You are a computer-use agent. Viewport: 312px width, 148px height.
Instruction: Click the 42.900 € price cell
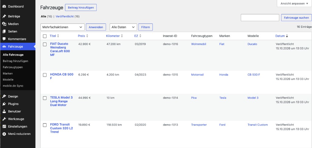pyautogui.click(x=84, y=44)
